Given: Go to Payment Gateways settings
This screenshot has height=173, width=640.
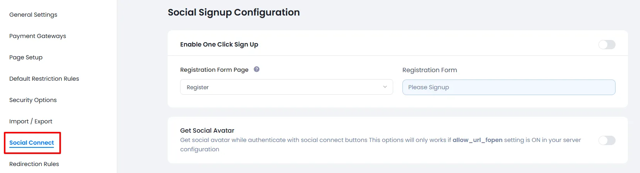Looking at the screenshot, I should click(x=38, y=36).
